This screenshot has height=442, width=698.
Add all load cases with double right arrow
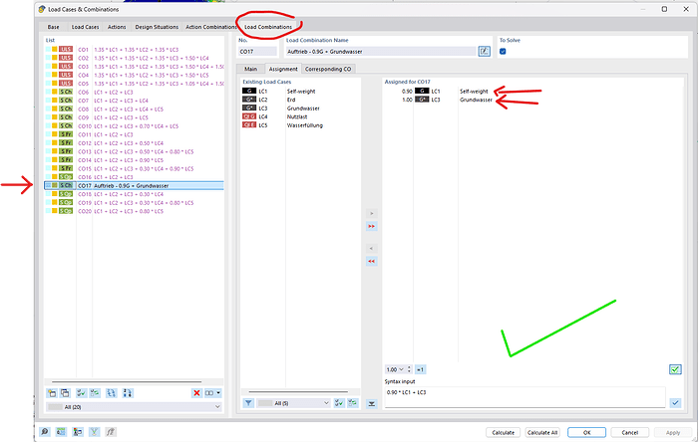click(x=371, y=227)
